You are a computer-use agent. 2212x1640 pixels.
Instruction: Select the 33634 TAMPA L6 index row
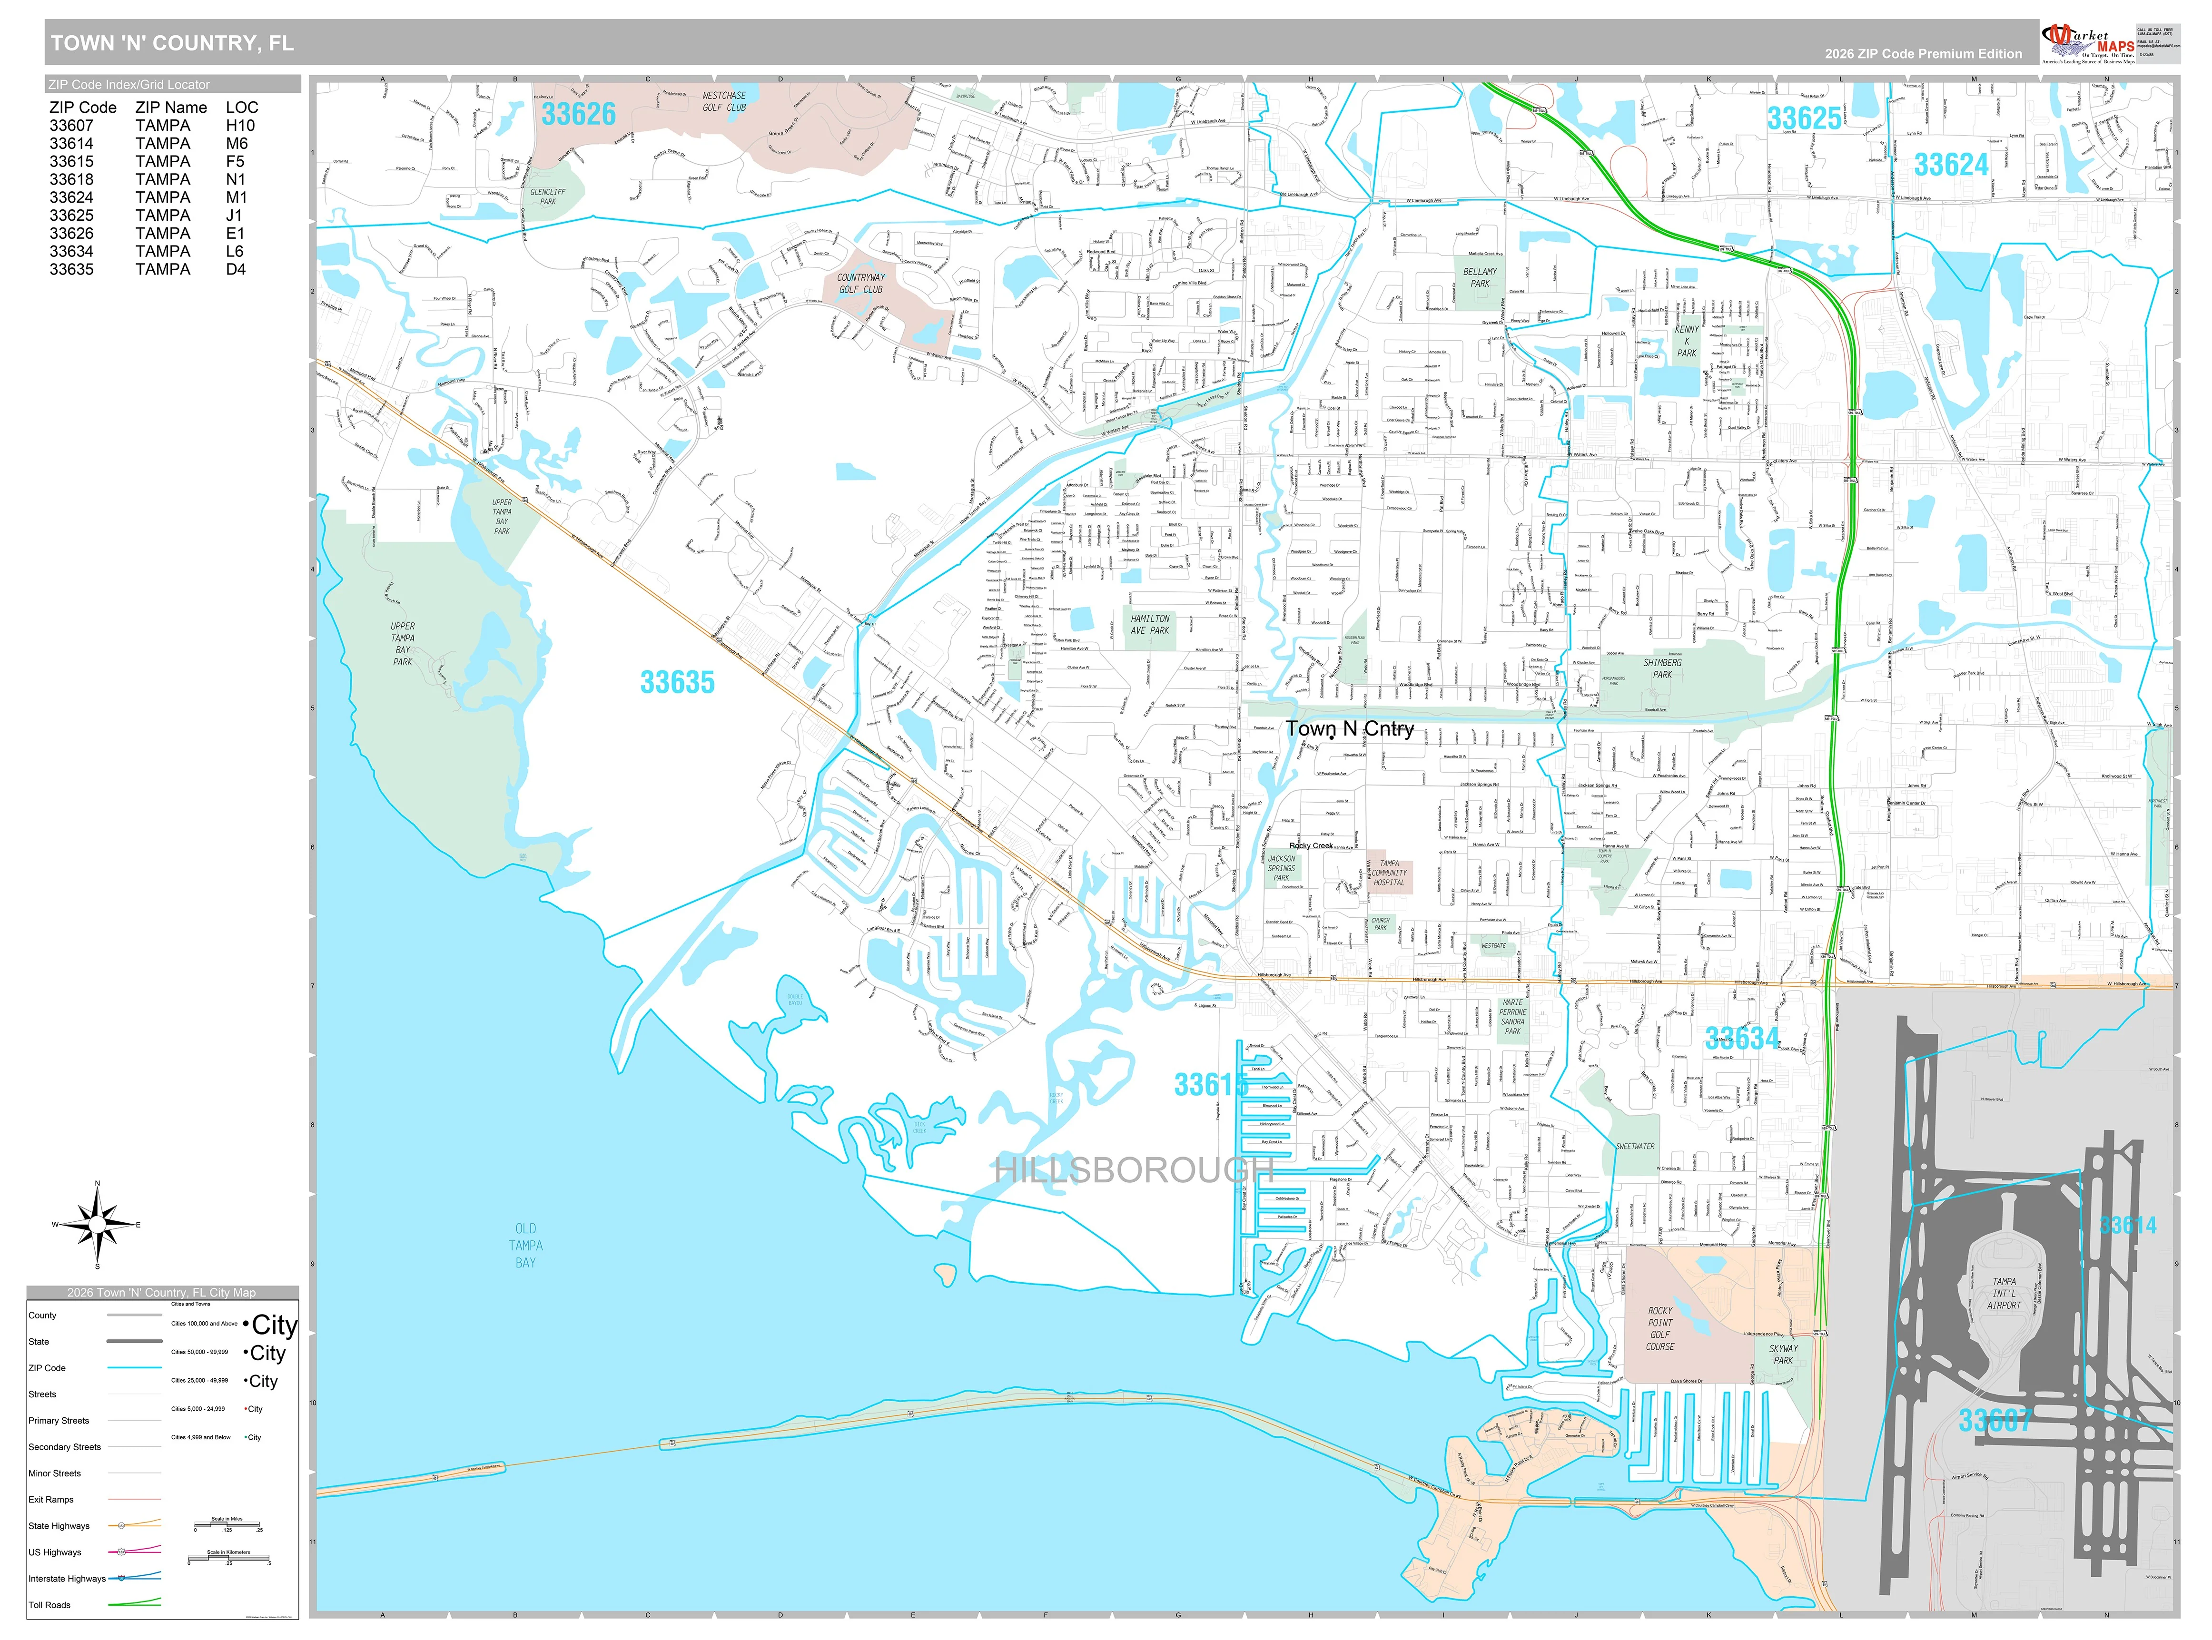147,251
